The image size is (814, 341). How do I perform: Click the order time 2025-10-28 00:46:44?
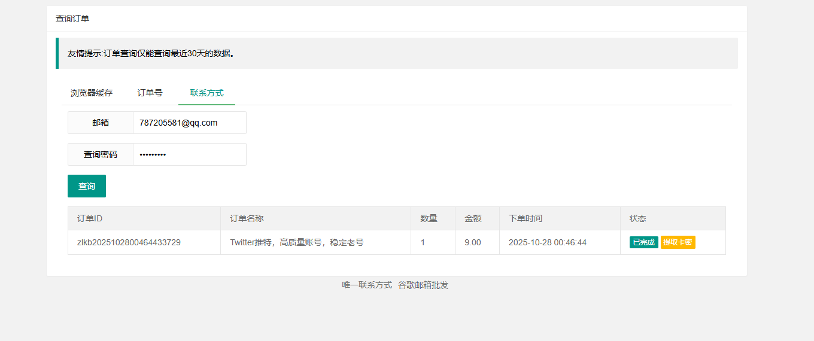548,242
